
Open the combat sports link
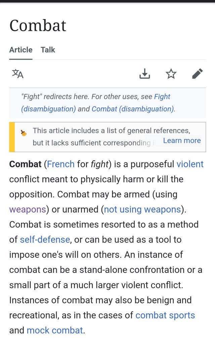click(165, 316)
